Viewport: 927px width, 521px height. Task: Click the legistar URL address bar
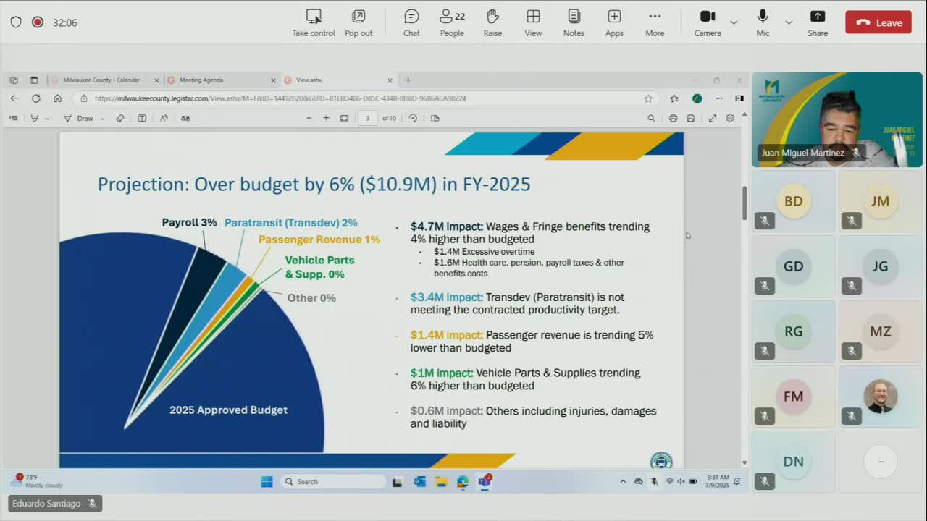280,98
